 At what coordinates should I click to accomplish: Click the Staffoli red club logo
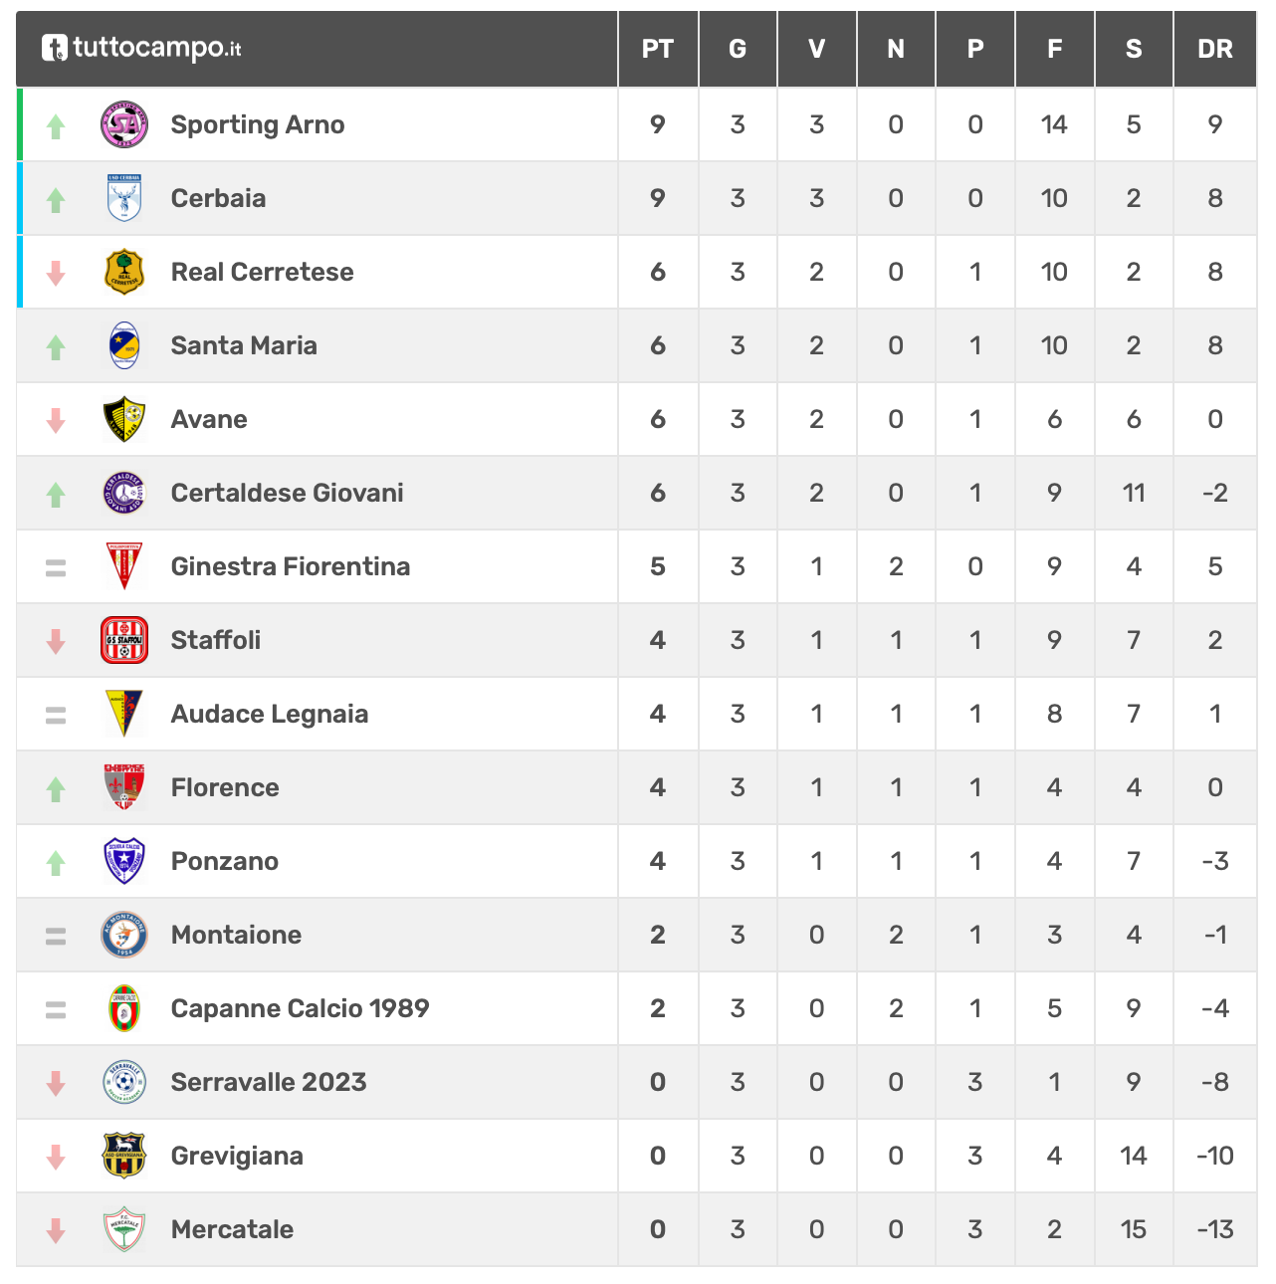point(124,640)
